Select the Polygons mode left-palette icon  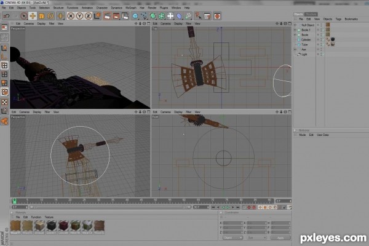(4, 83)
